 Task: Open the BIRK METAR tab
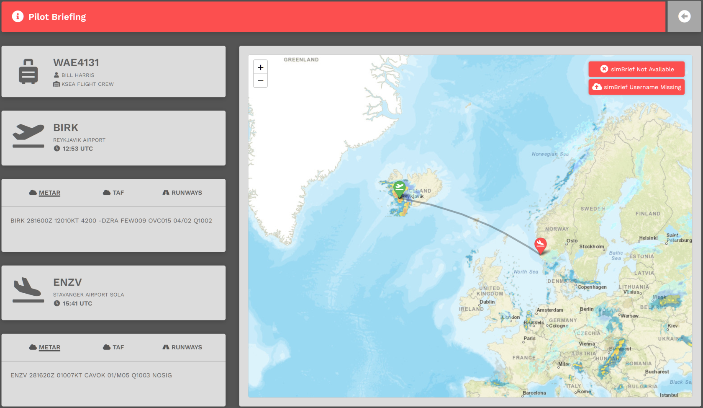(45, 193)
